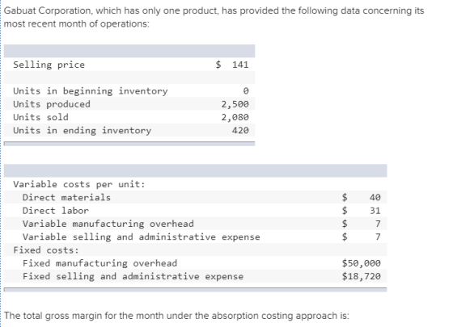The height and width of the screenshot is (327, 453).
Task: Select 'Variable manufacturing overhead' label
Action: 108,224
